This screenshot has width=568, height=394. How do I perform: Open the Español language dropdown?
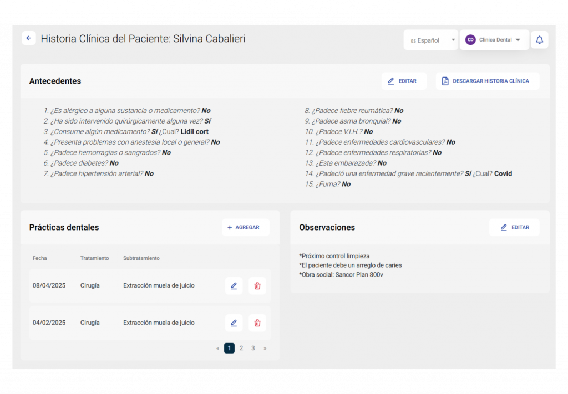pyautogui.click(x=430, y=40)
